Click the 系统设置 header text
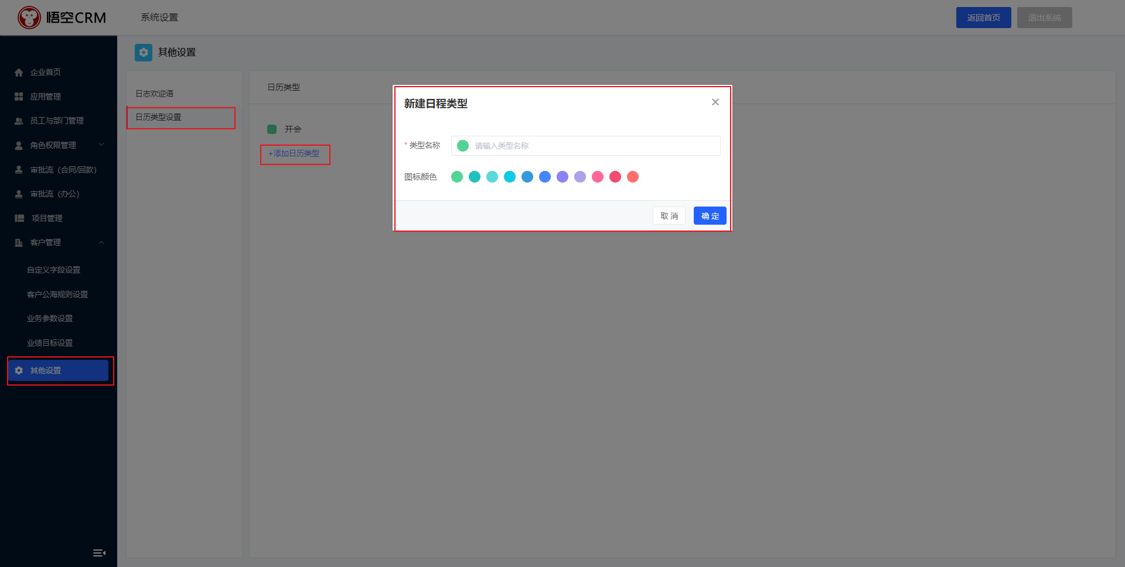The image size is (1125, 567). (x=159, y=18)
